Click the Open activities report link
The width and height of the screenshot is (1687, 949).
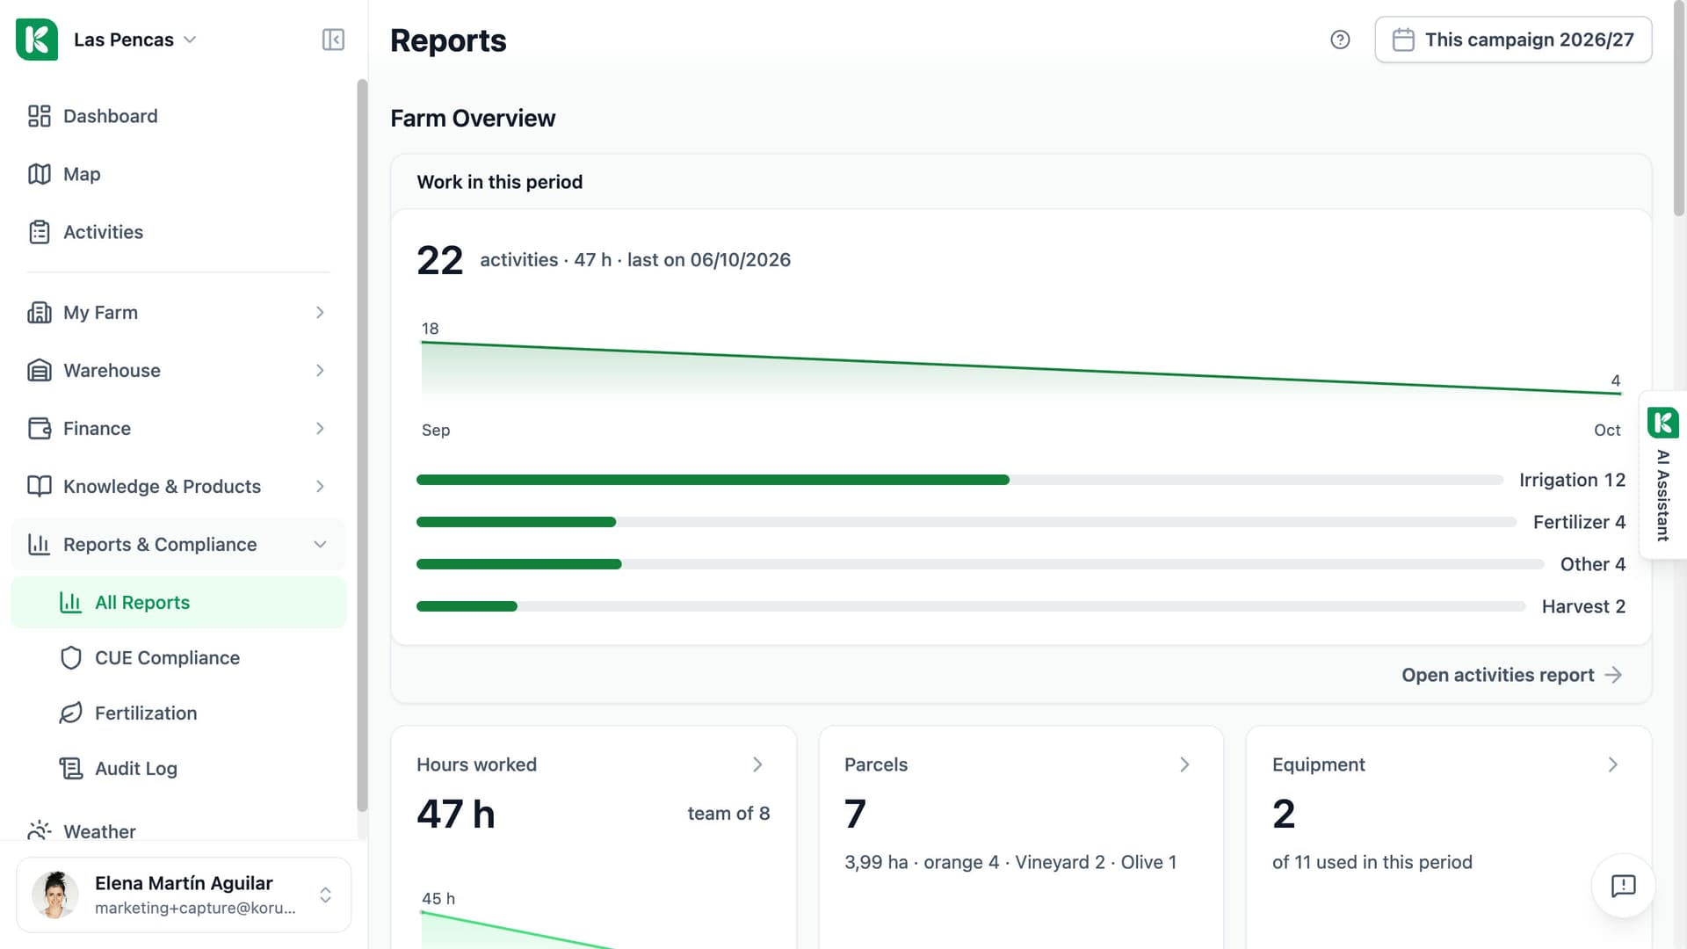click(1511, 675)
